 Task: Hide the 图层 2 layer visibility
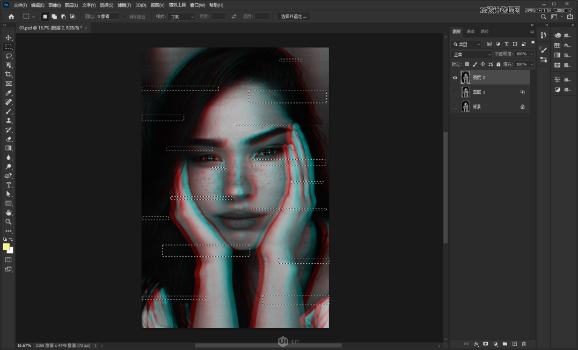click(x=455, y=78)
